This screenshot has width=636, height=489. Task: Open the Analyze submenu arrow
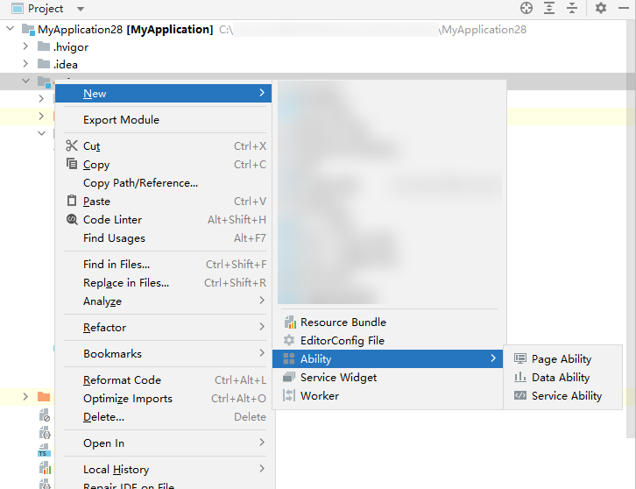point(262,301)
